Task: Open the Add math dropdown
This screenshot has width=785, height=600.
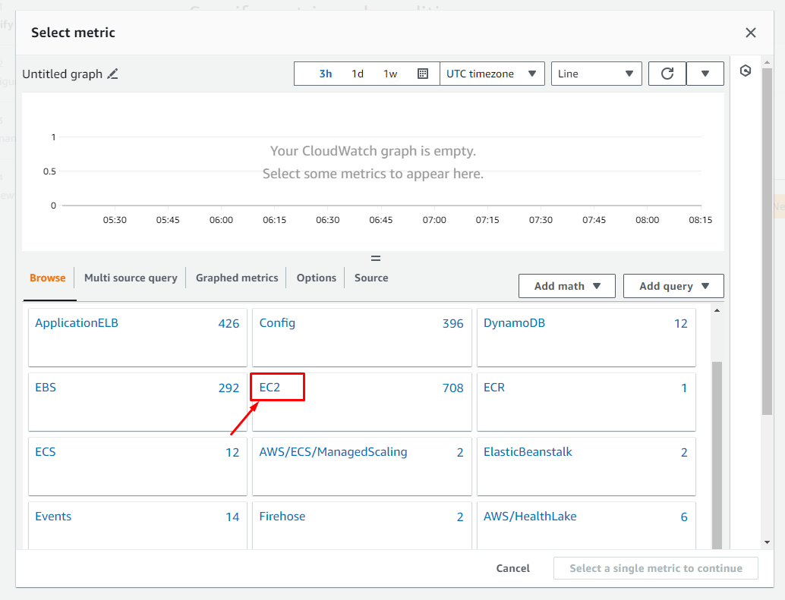Action: point(568,286)
